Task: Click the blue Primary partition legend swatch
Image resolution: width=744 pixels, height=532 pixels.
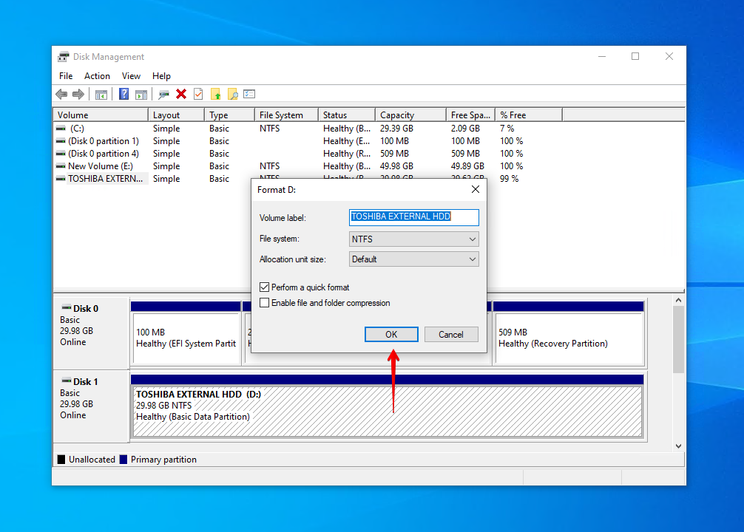Action: 124,460
